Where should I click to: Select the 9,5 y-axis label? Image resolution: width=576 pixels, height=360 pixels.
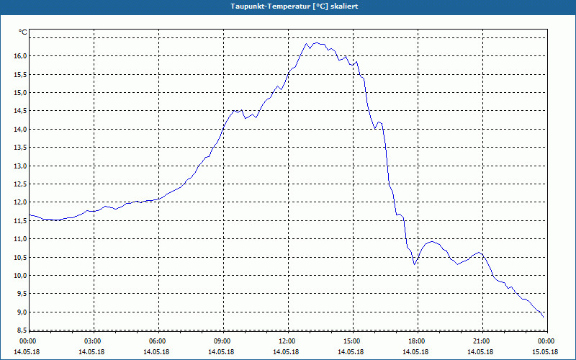[22, 294]
